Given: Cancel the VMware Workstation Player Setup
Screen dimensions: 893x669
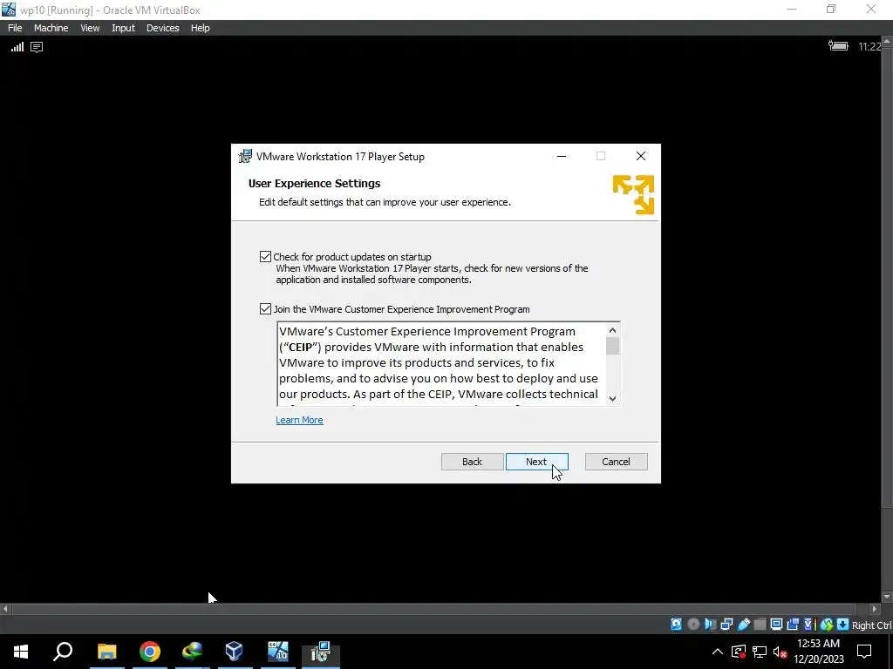Looking at the screenshot, I should click(617, 462).
